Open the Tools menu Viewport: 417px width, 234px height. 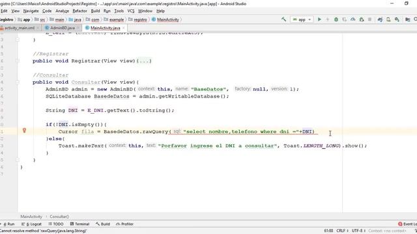coord(119,11)
